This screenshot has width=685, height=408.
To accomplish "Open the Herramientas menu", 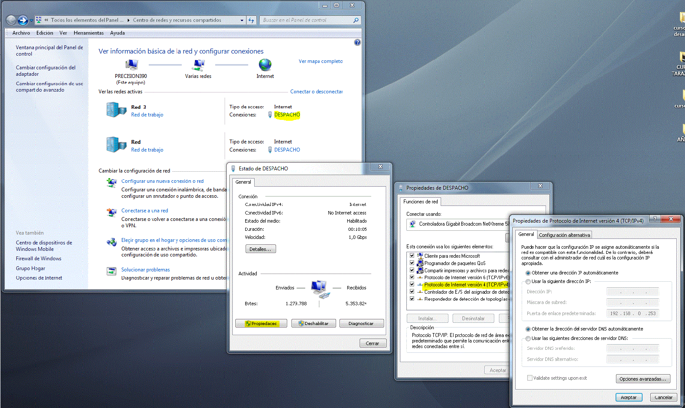I will (89, 33).
